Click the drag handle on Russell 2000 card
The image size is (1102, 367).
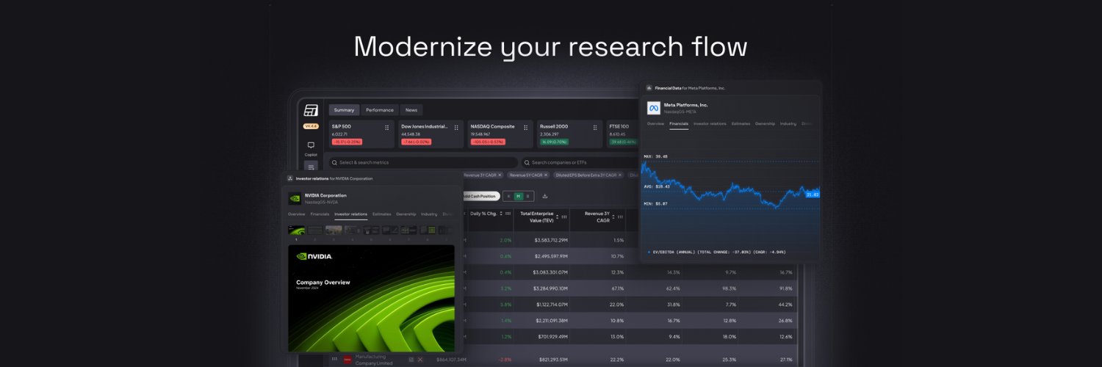595,127
